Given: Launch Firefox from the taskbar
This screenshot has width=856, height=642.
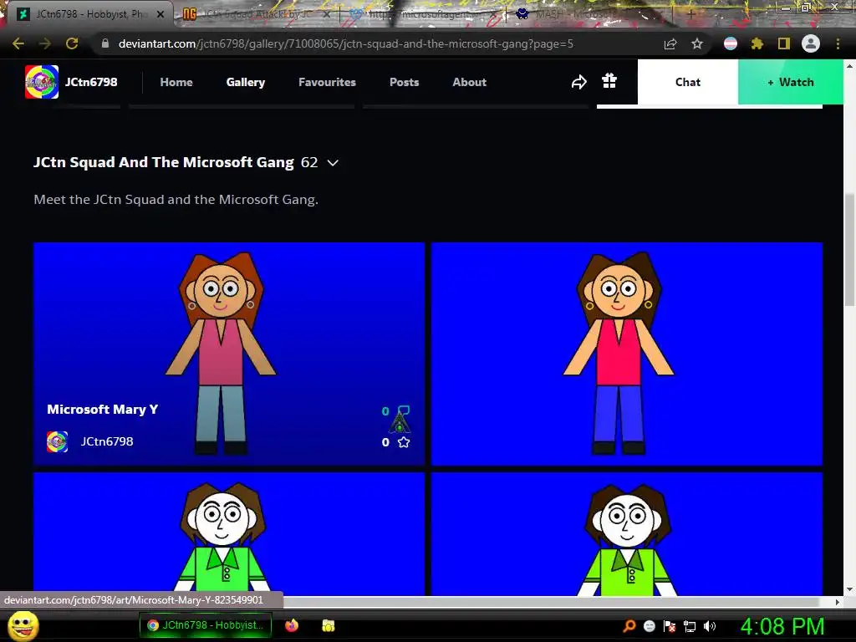Looking at the screenshot, I should [x=292, y=625].
